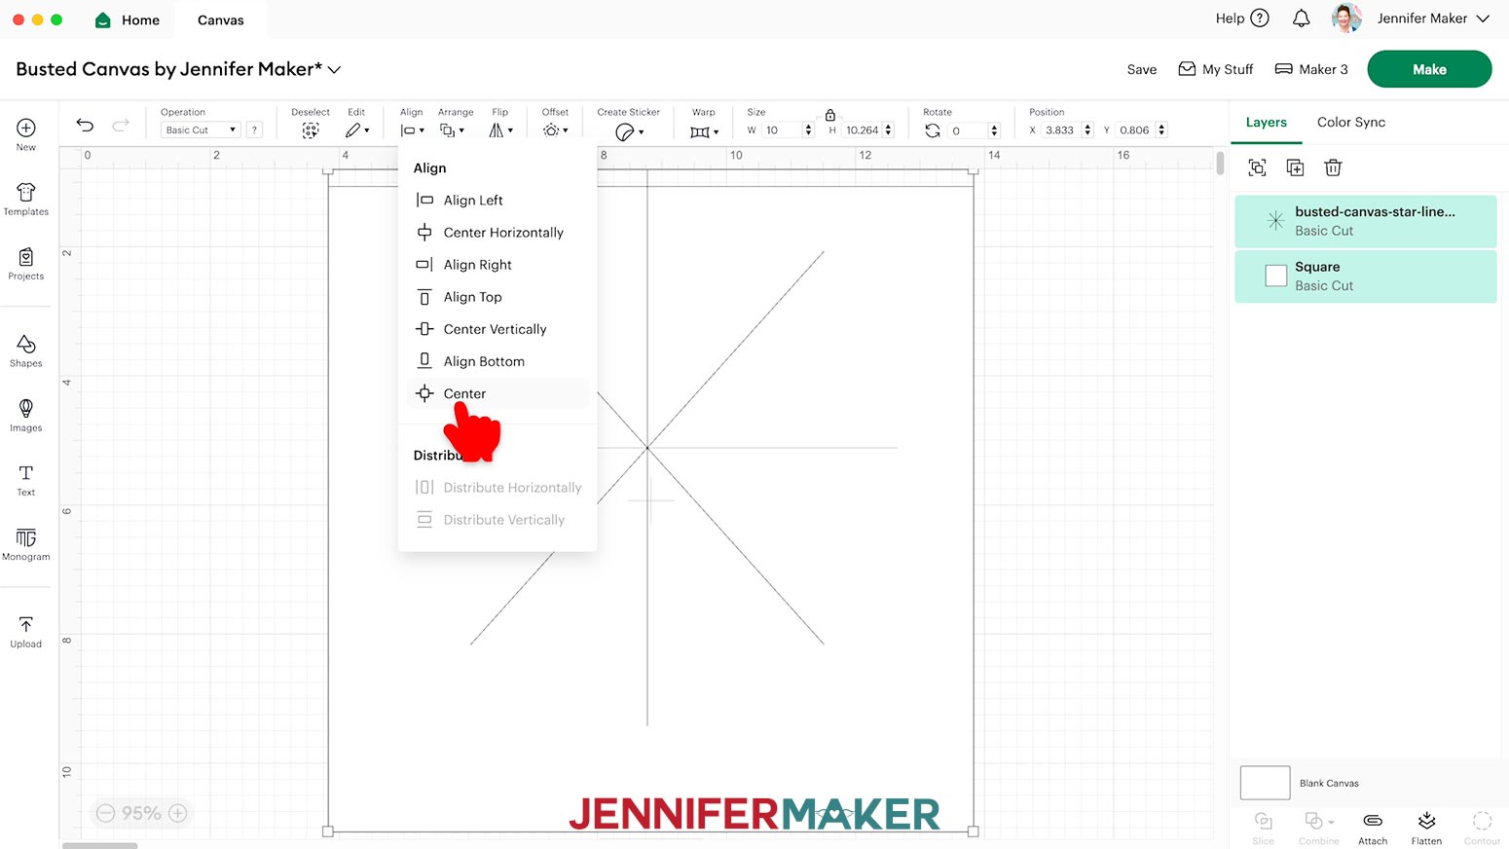Click the height input field

pyautogui.click(x=863, y=129)
